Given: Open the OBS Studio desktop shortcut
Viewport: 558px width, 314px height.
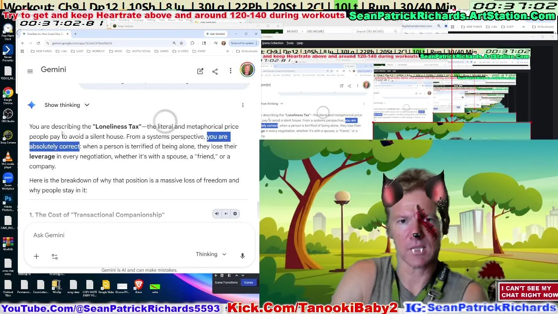Looking at the screenshot, I should [8, 116].
